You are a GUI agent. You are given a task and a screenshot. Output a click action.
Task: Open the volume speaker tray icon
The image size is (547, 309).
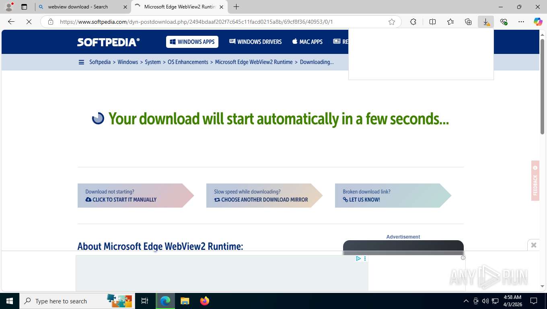click(x=485, y=301)
